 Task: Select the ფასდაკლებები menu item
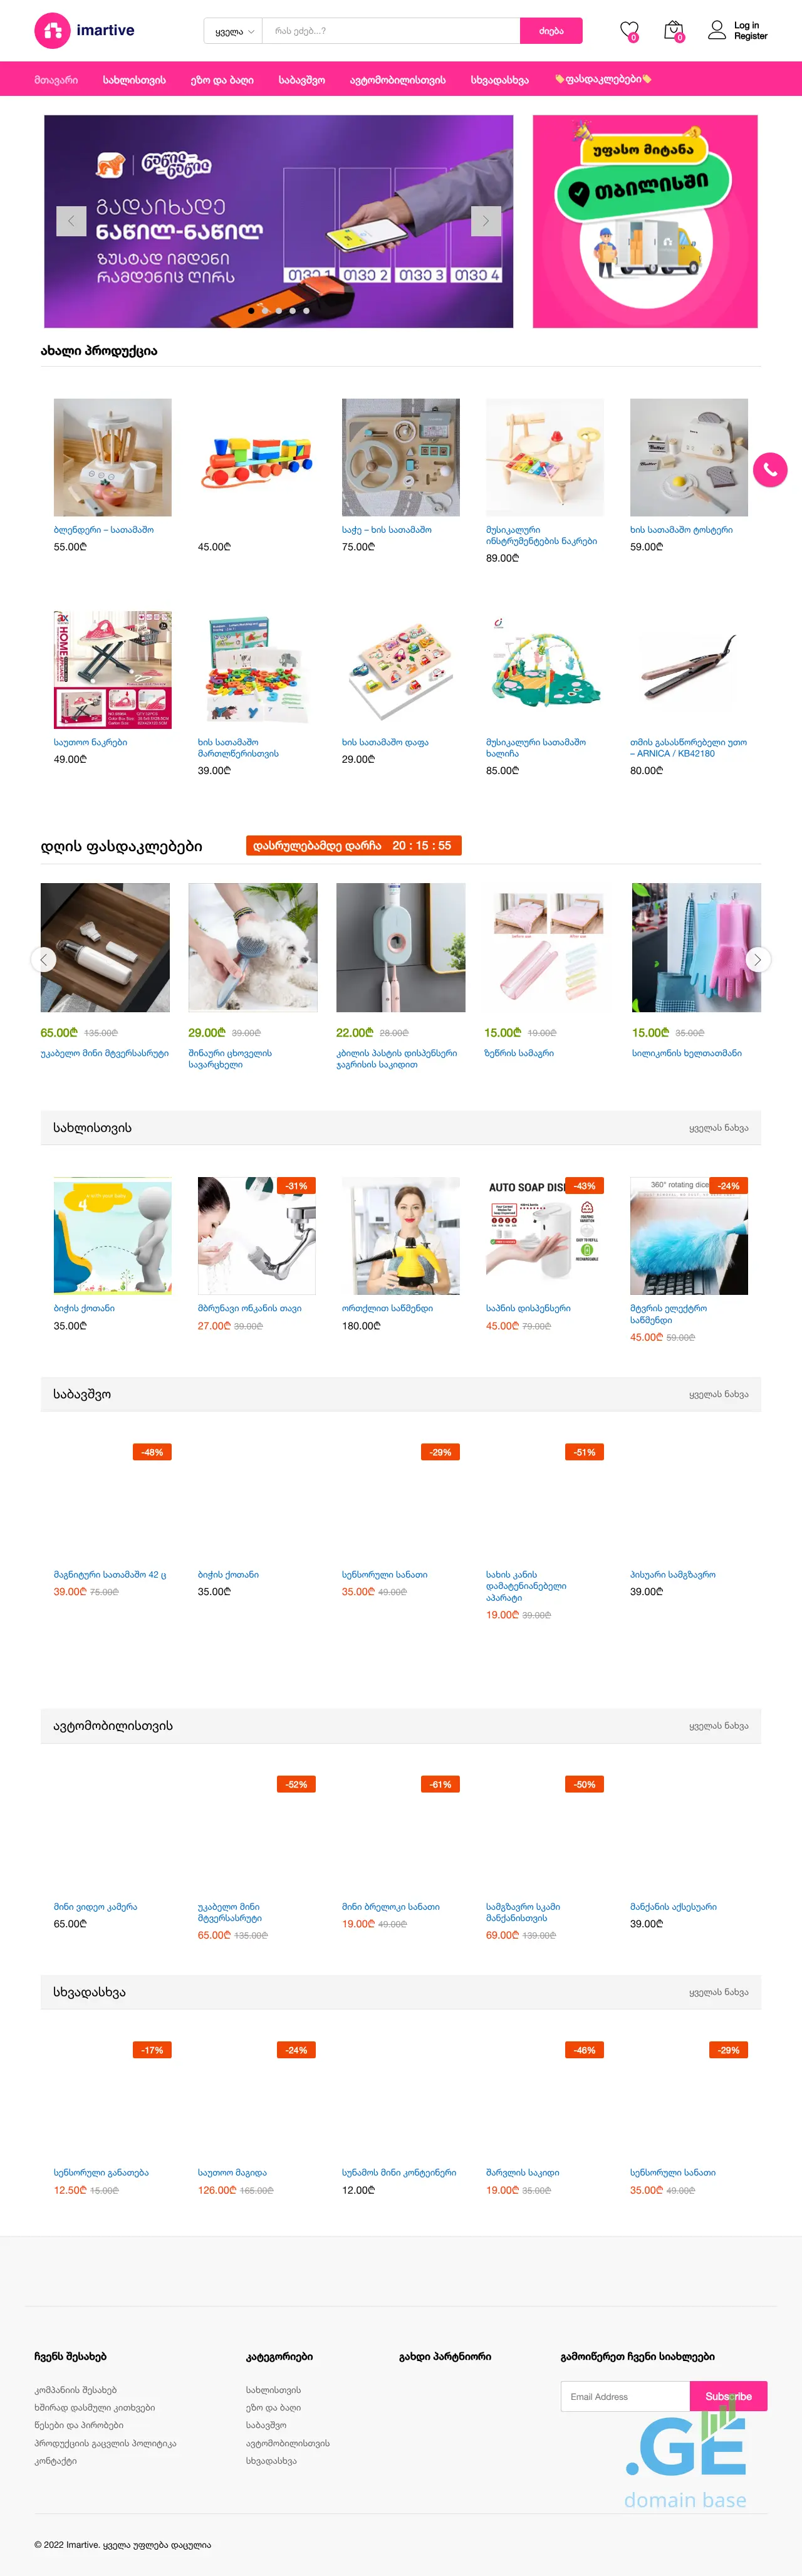click(x=603, y=79)
